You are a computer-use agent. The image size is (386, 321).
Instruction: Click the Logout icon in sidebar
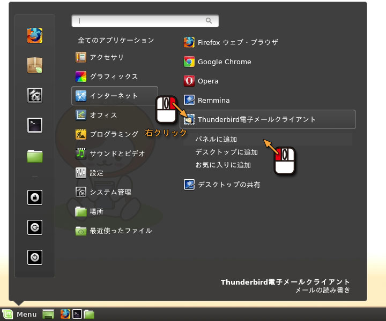click(x=35, y=227)
